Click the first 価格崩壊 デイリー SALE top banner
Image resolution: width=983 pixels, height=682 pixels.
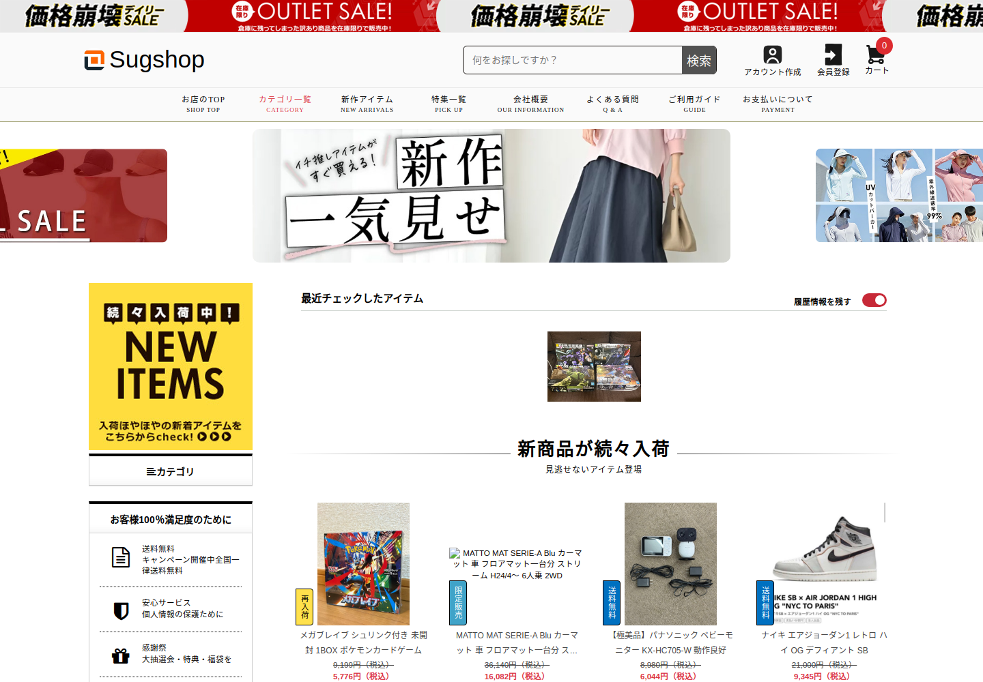point(94,16)
